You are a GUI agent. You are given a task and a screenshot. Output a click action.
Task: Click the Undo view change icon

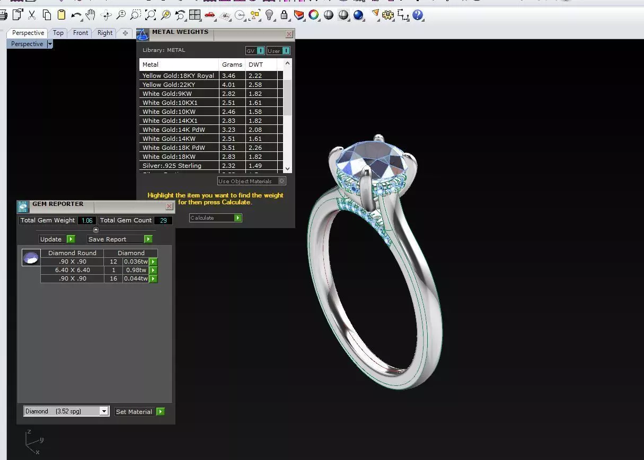click(x=180, y=15)
